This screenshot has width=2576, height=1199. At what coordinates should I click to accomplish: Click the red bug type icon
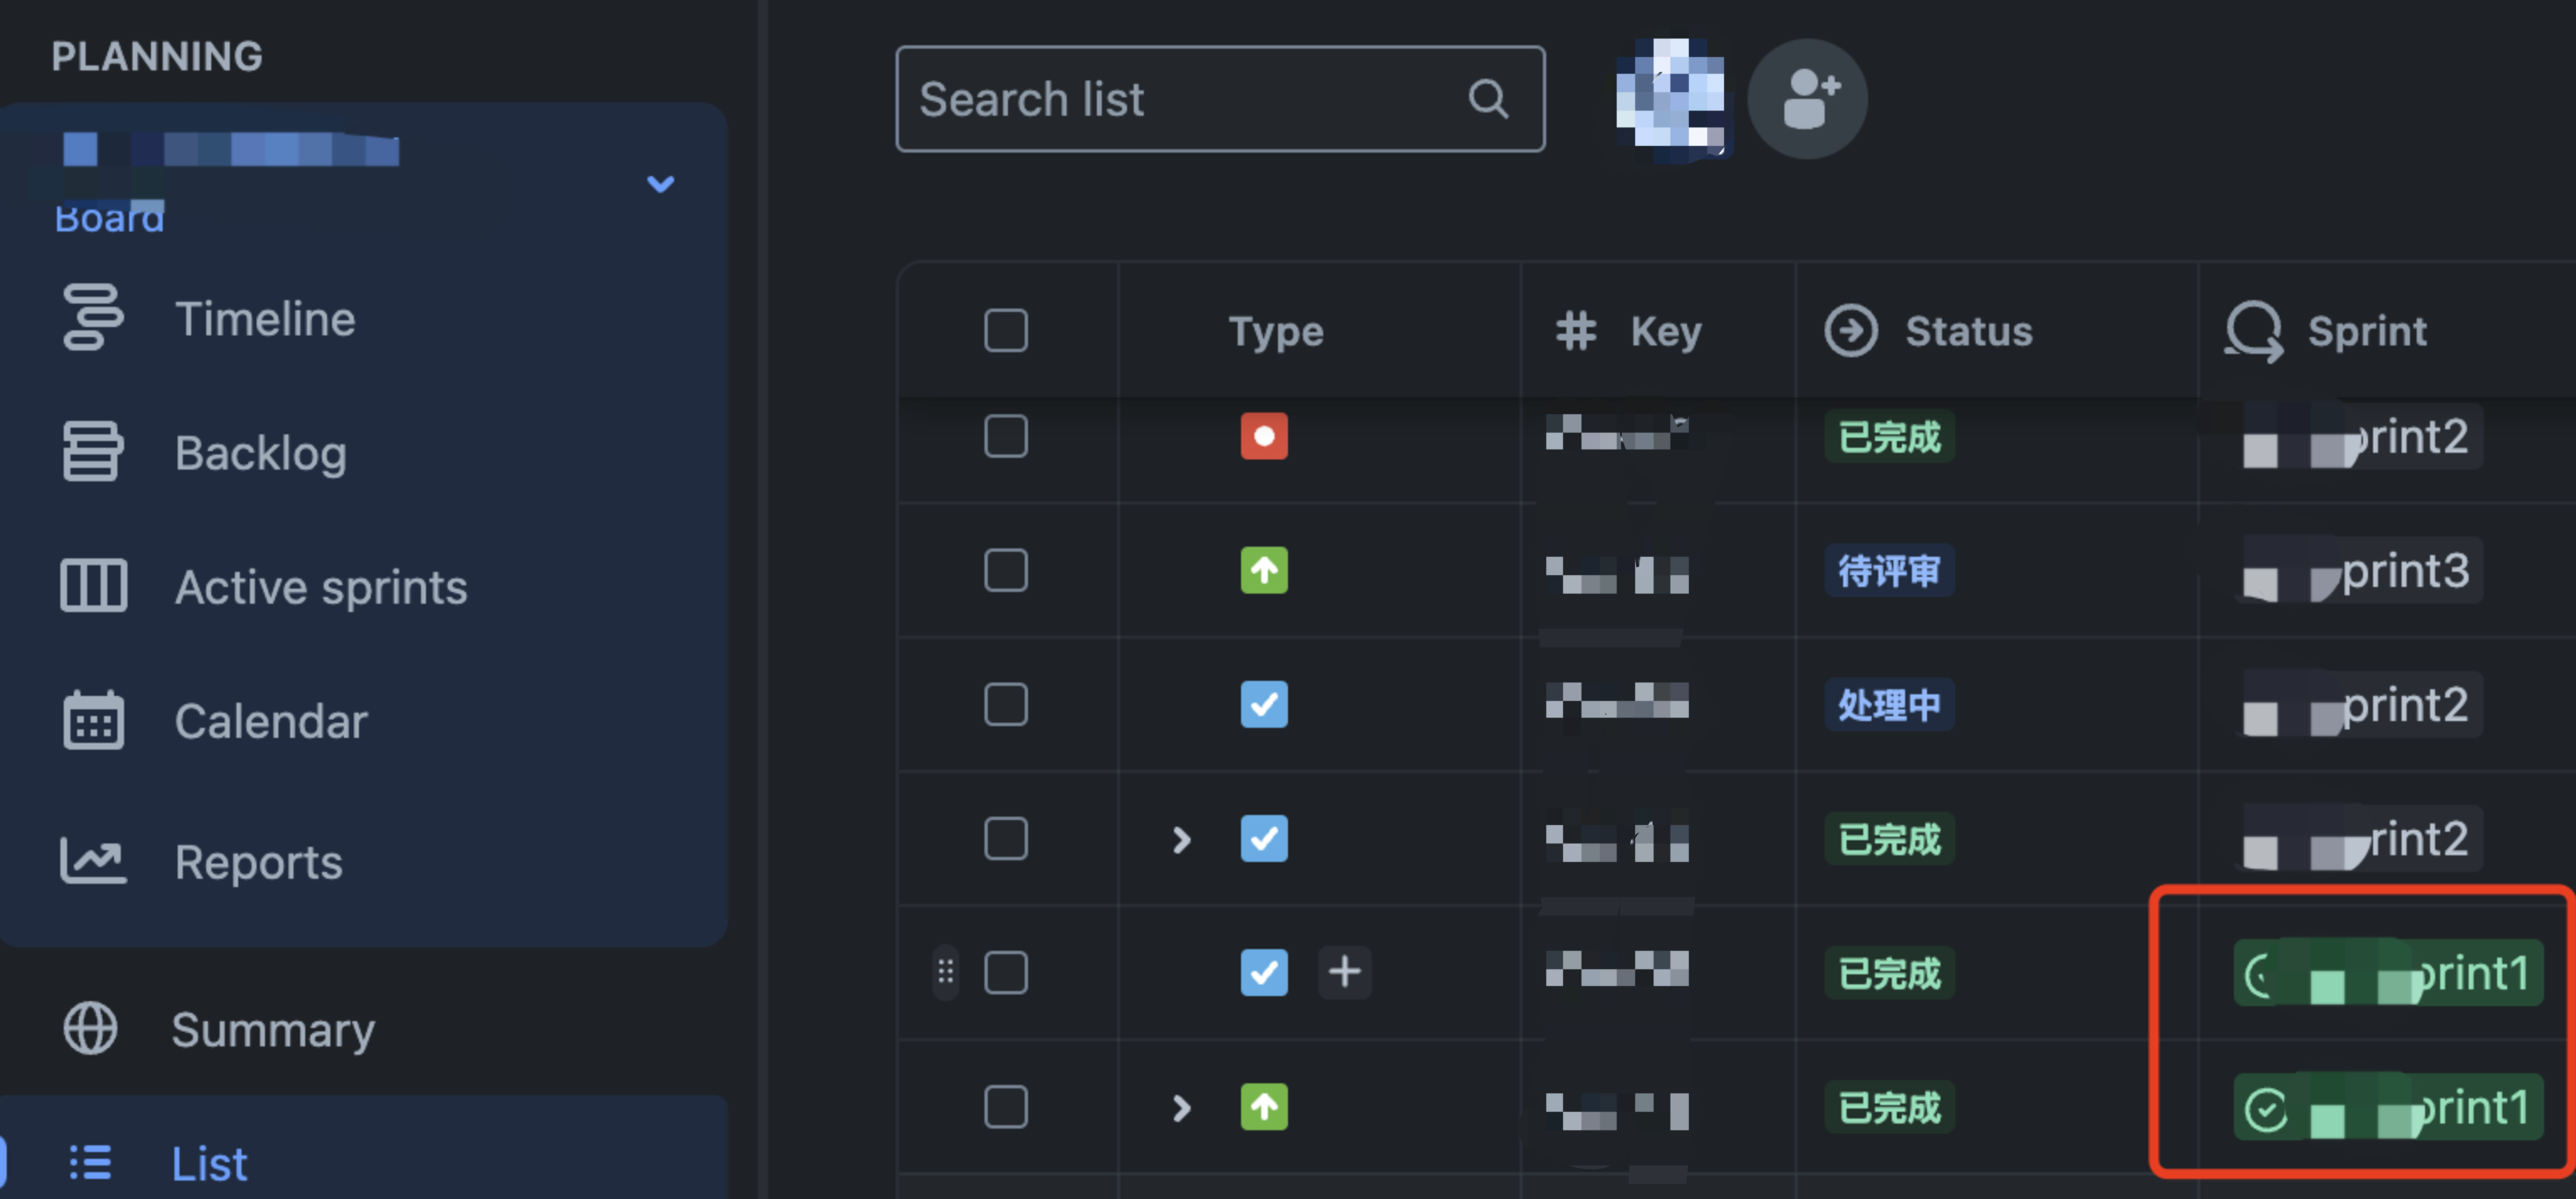click(x=1264, y=436)
